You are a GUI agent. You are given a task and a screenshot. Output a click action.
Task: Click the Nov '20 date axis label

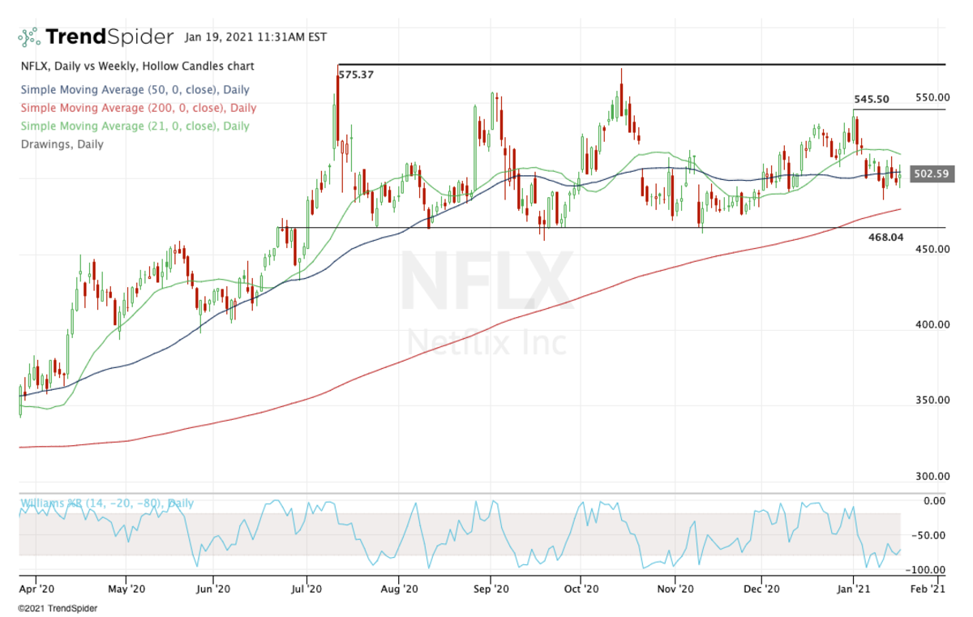pyautogui.click(x=675, y=589)
